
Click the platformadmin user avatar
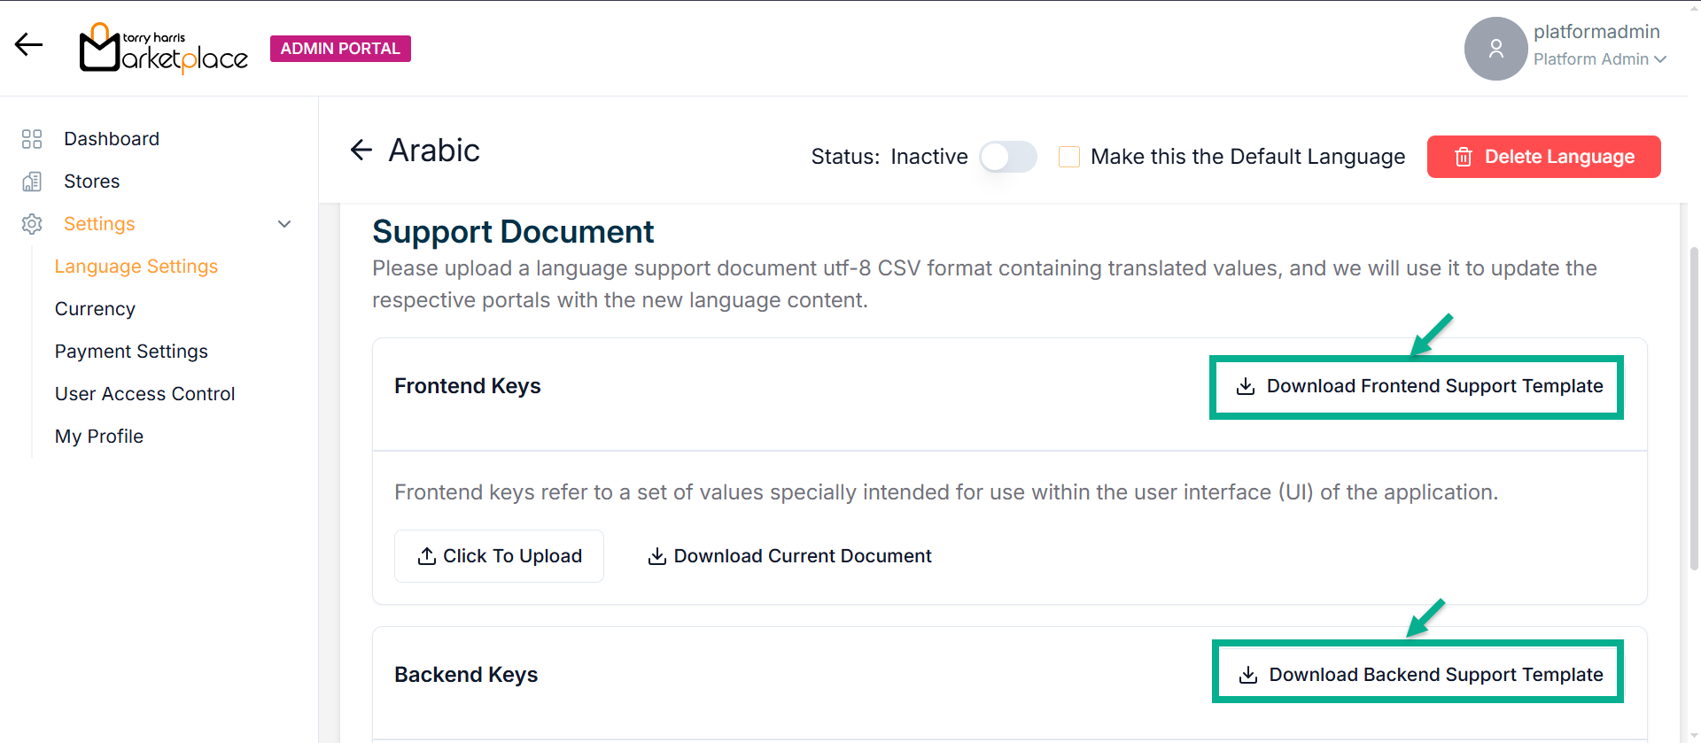[1495, 49]
